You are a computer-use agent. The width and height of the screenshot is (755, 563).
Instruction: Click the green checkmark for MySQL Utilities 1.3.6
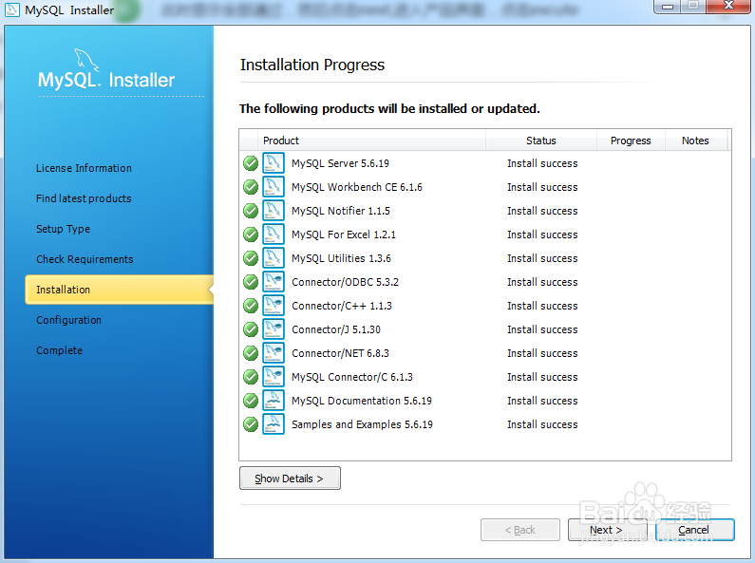pyautogui.click(x=251, y=258)
